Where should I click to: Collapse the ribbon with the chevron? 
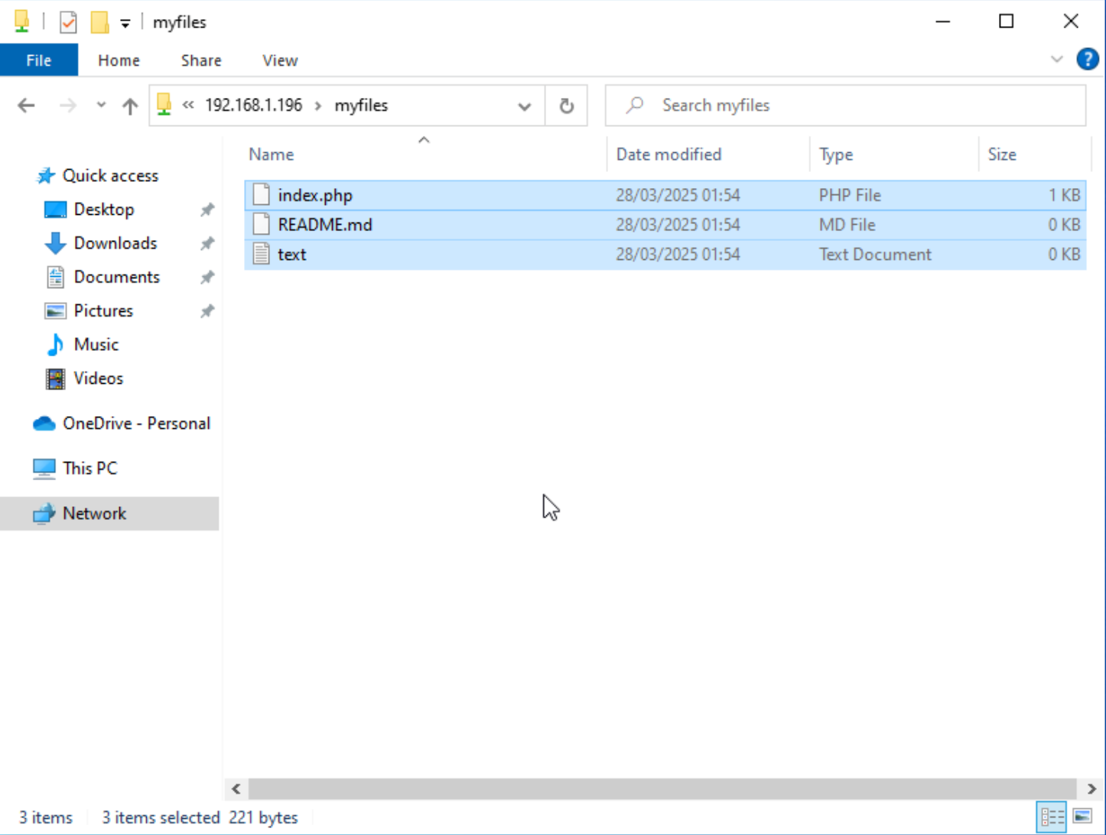point(1057,59)
